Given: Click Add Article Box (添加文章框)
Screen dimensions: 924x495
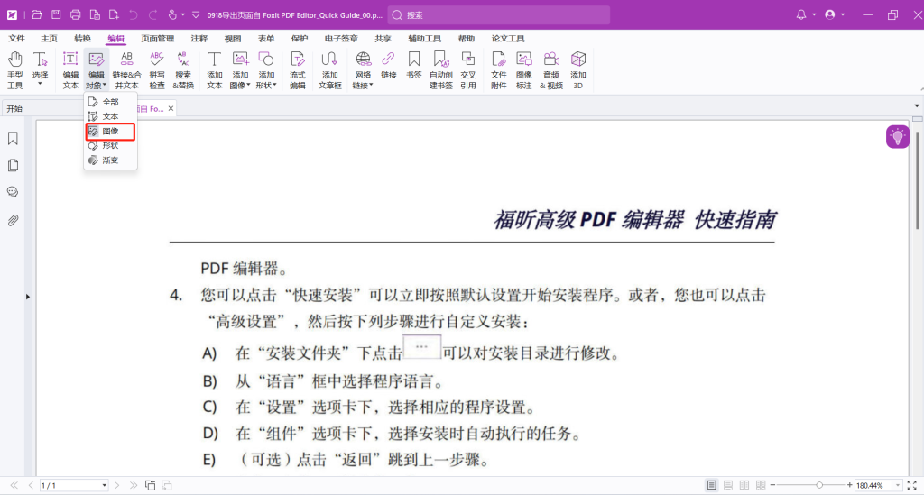Looking at the screenshot, I should (330, 70).
